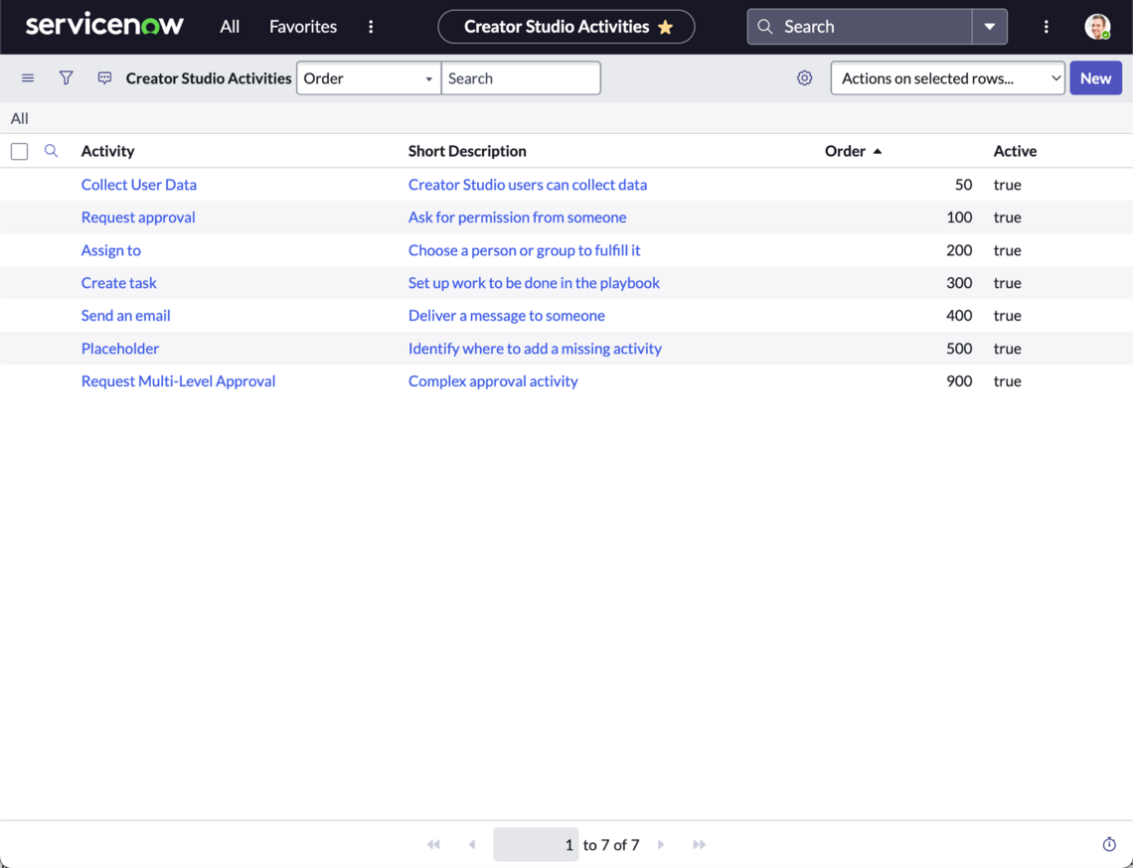
Task: Sort by the Activity column header
Action: pos(107,151)
